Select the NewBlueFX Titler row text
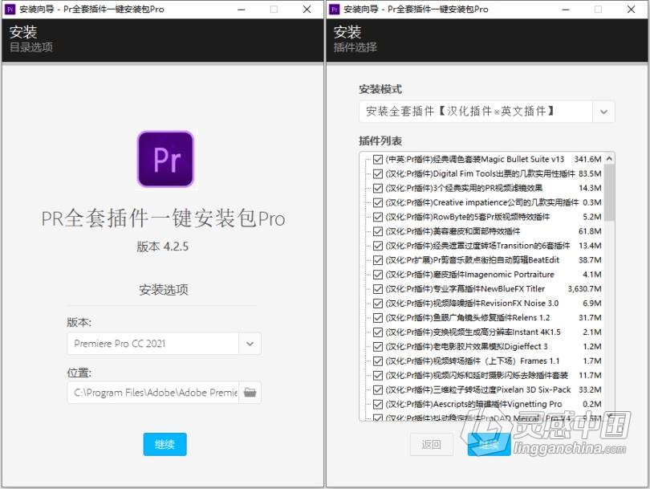The width and height of the screenshot is (650, 489). pos(465,289)
